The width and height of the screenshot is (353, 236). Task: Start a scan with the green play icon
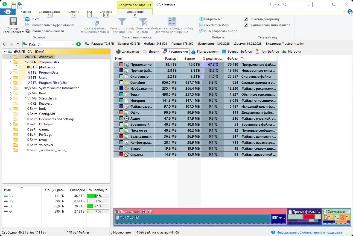pos(78,44)
